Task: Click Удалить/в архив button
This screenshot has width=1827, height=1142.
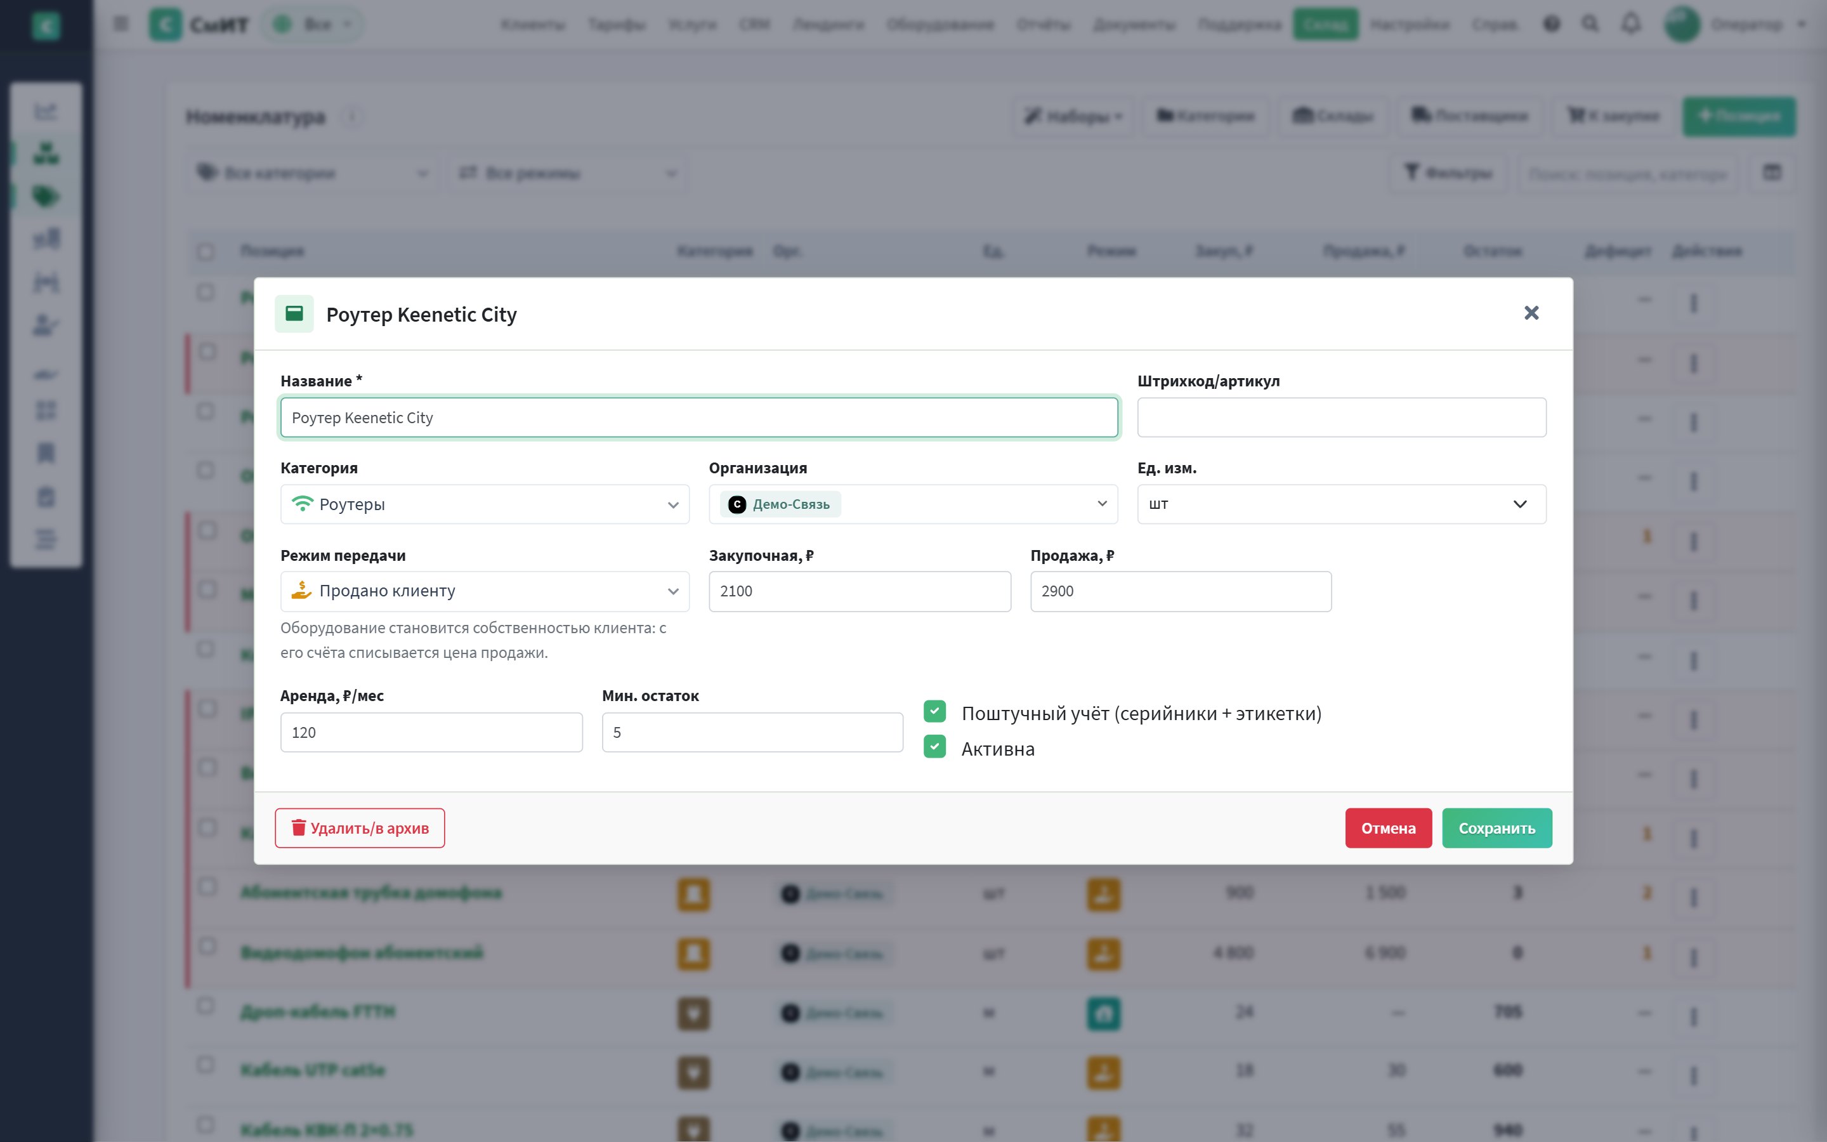Action: pyautogui.click(x=359, y=828)
